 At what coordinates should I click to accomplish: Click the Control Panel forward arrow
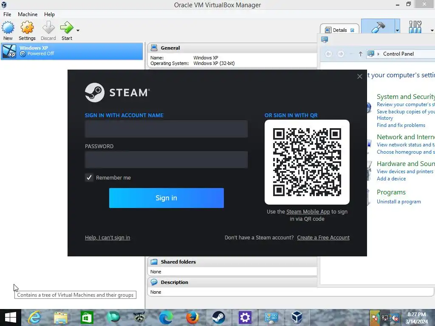pos(341,54)
